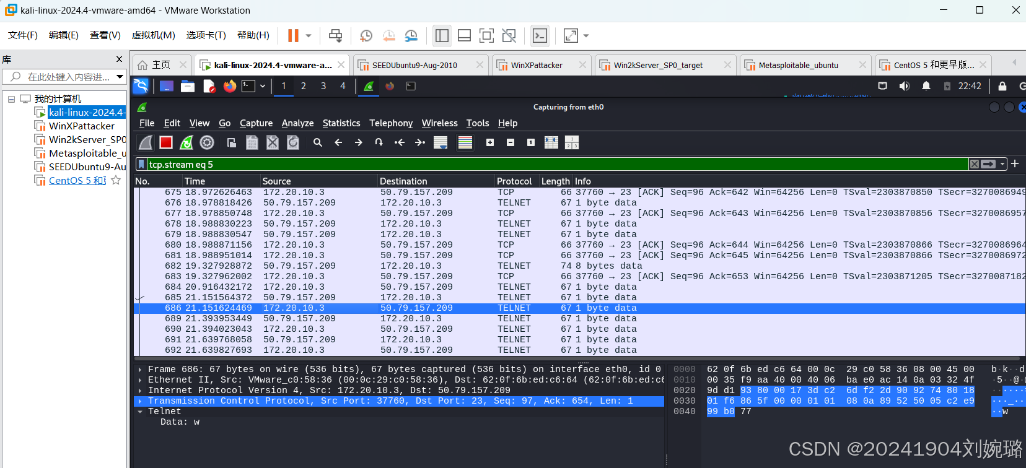This screenshot has height=468, width=1026.
Task: Add a display filter button plus
Action: point(1015,163)
